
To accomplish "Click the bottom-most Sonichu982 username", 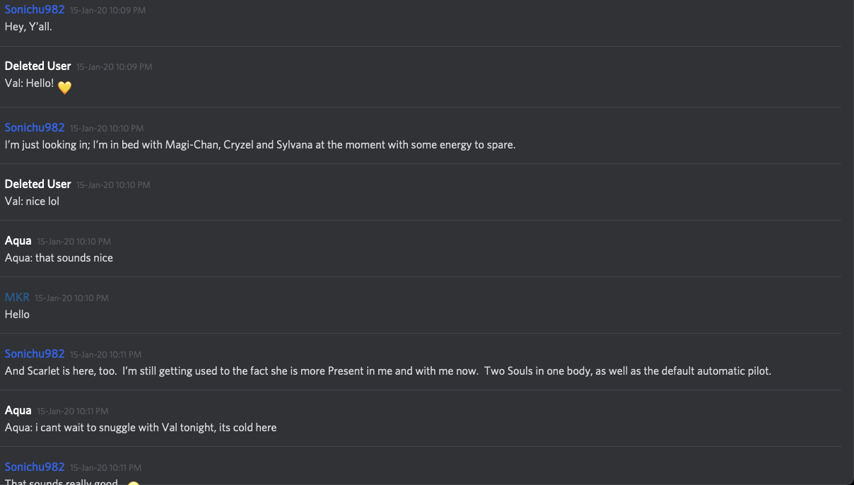I will pyautogui.click(x=35, y=467).
